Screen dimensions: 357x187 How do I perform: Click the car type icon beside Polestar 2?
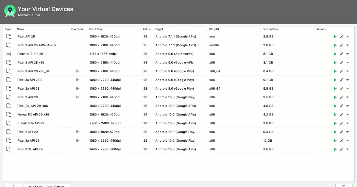[9, 54]
